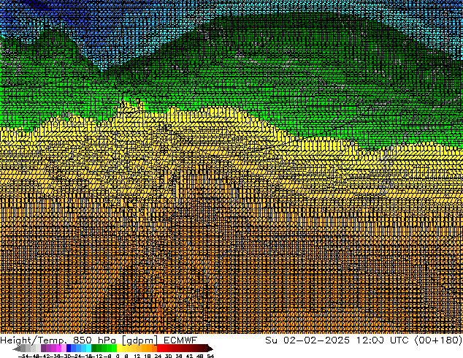Click the '54' legend value
Image resolution: width=463 pixels, height=358 pixels.
point(210,356)
